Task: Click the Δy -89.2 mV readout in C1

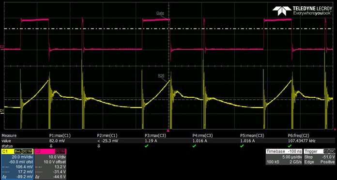Action: [17, 177]
